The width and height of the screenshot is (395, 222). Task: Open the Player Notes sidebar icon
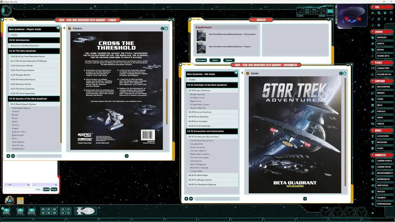coord(373,74)
